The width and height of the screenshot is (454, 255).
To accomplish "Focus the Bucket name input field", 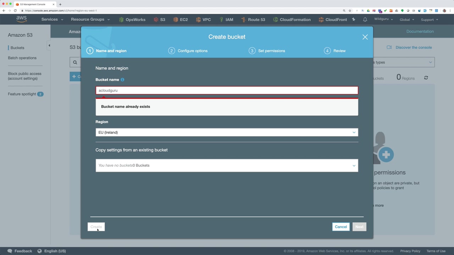I will point(227,90).
